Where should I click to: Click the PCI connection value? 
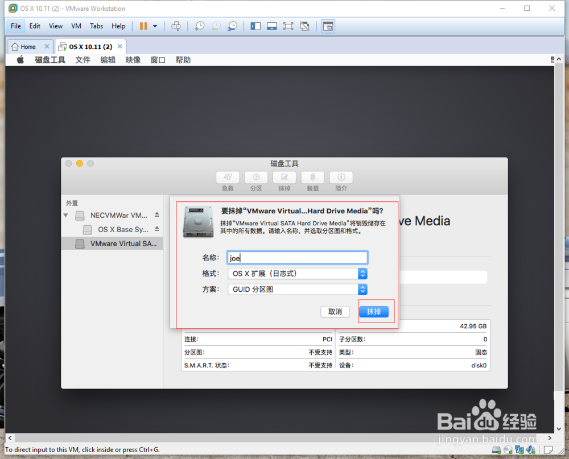[327, 339]
